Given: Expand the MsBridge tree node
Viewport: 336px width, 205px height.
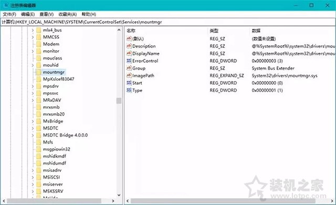Looking at the screenshot, I should 33,121.
